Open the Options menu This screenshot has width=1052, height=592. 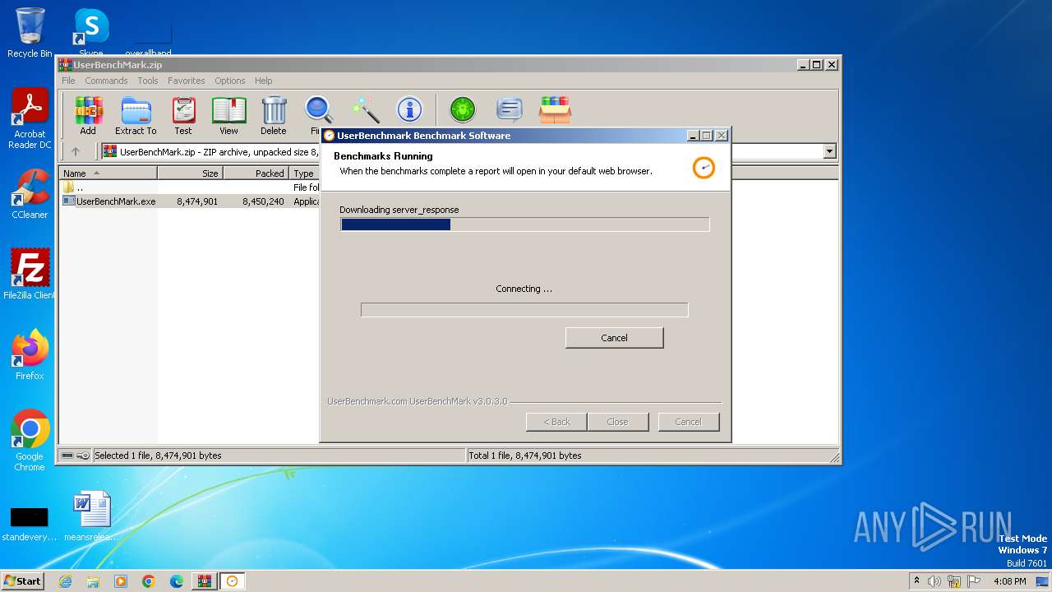pyautogui.click(x=230, y=81)
